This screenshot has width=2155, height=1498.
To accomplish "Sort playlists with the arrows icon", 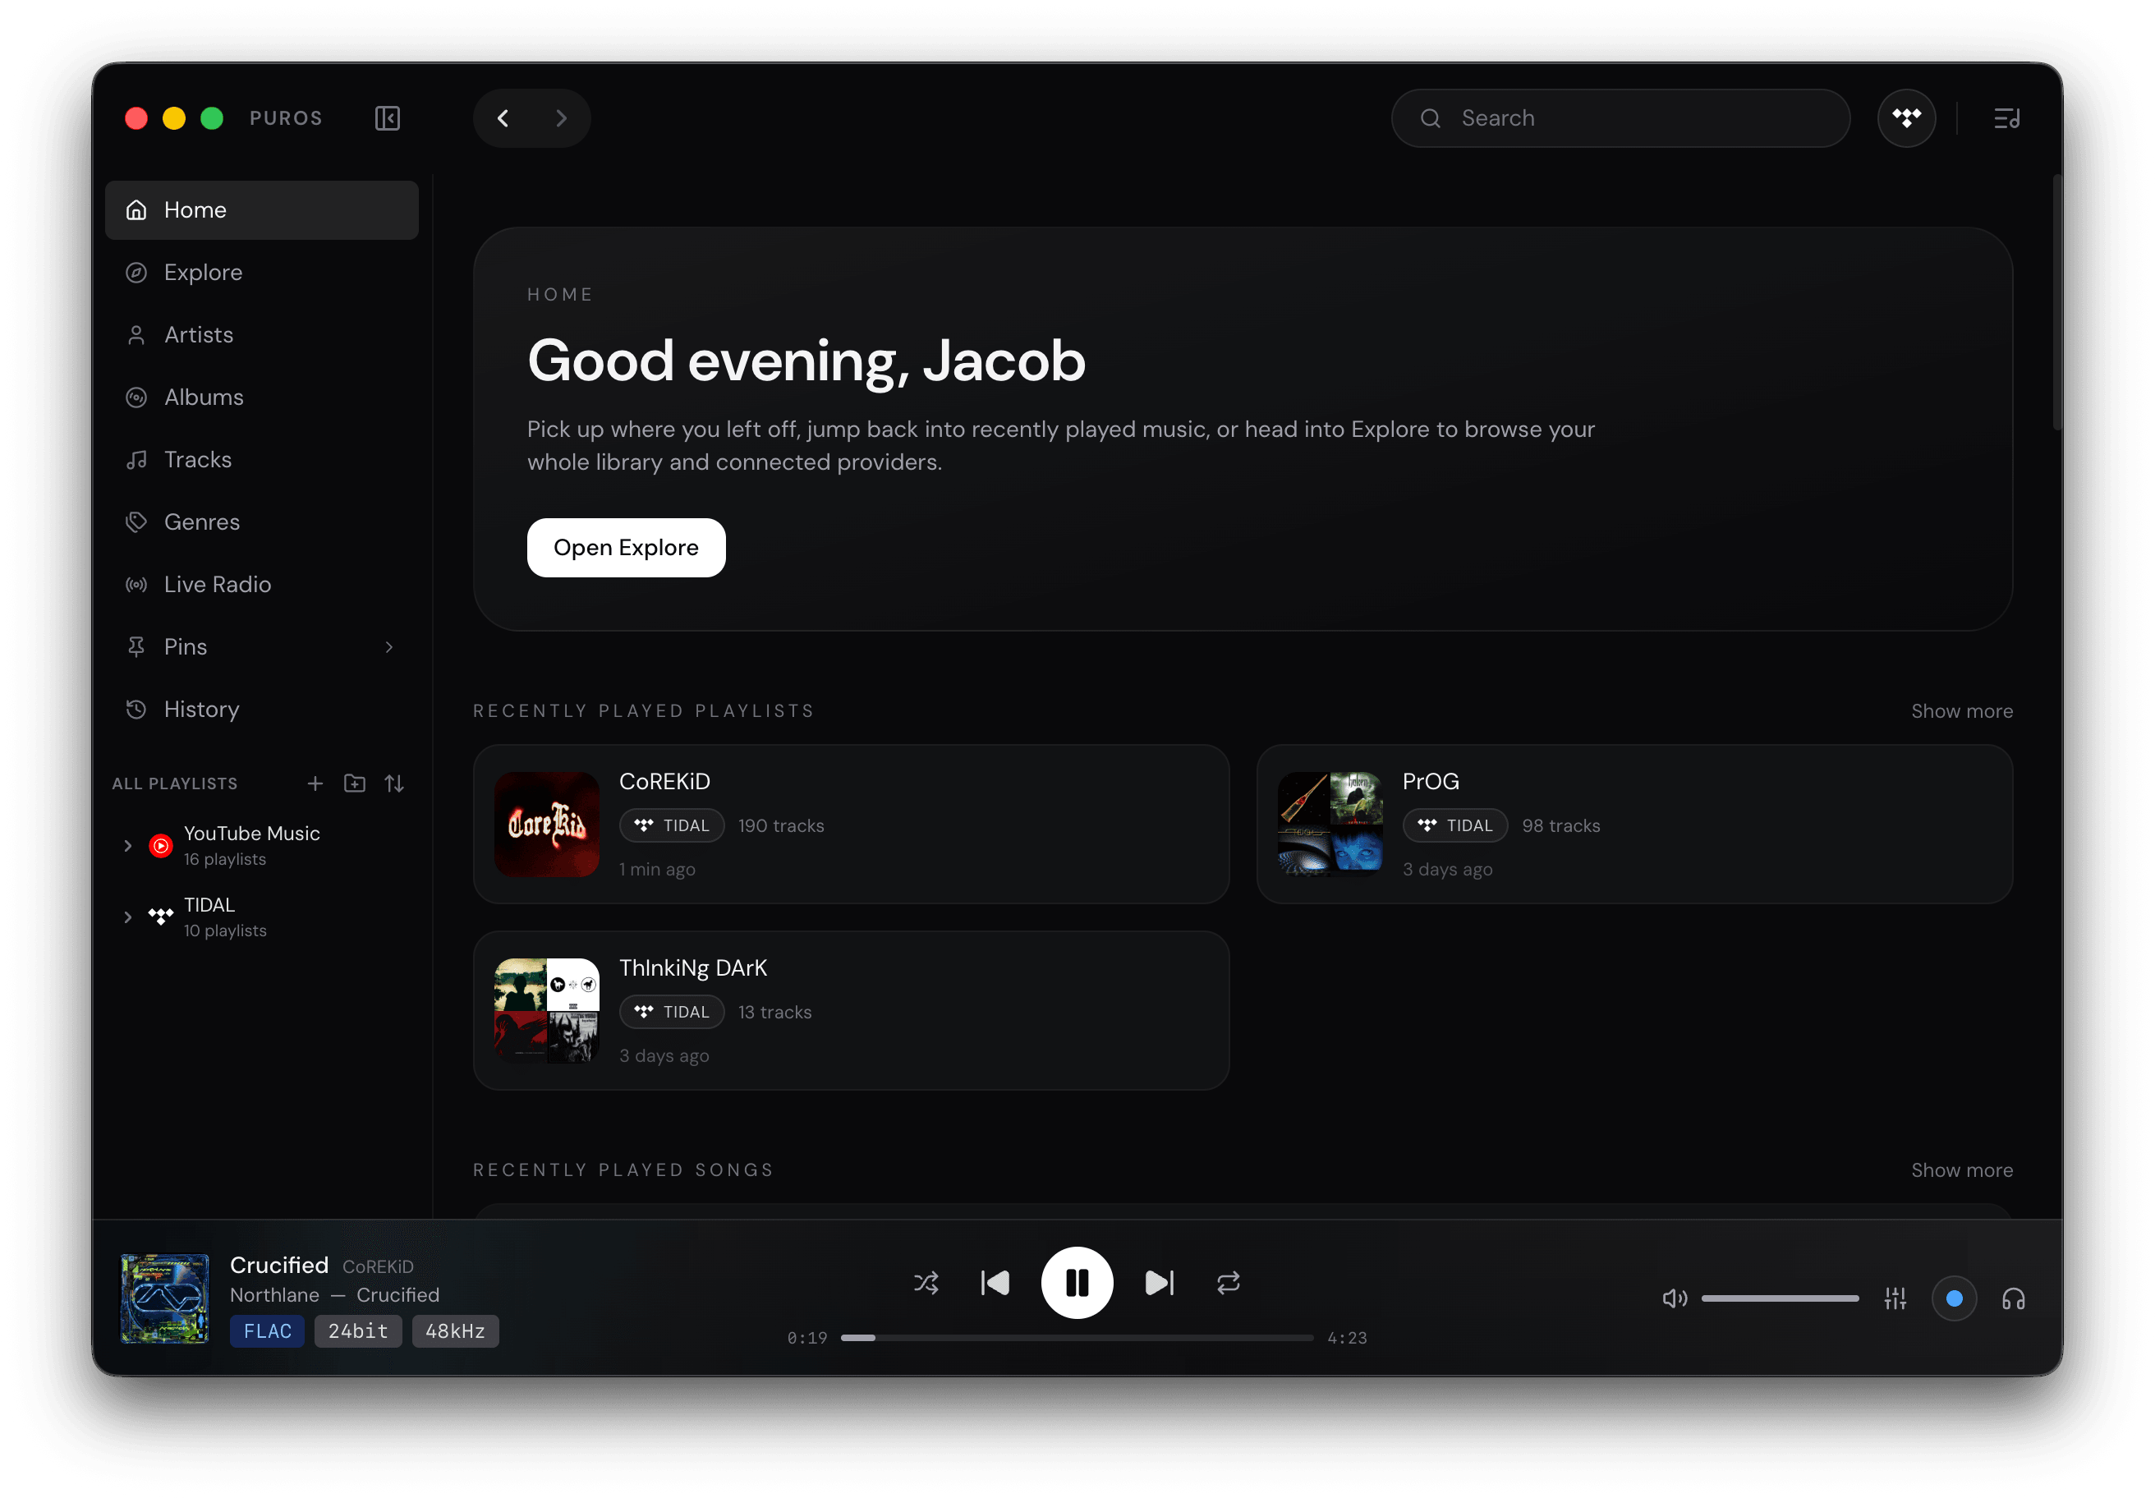I will click(394, 783).
